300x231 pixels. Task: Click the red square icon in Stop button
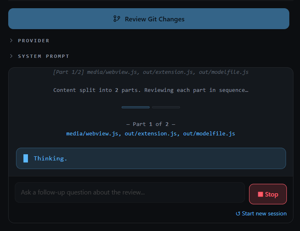click(261, 194)
